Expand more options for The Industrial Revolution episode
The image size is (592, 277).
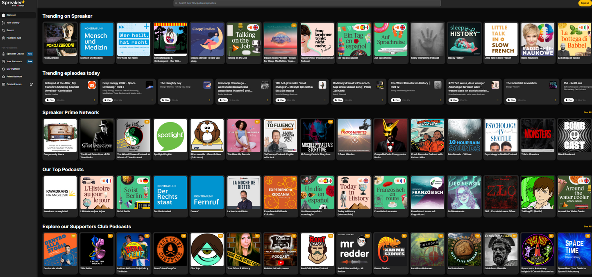coord(556,100)
